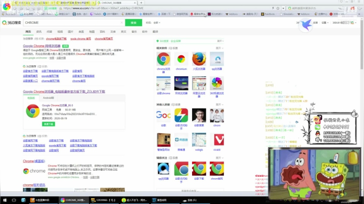Open the 谷歌下载 icon under 猜你关注
The height and width of the screenshot is (204, 364).
click(x=199, y=169)
